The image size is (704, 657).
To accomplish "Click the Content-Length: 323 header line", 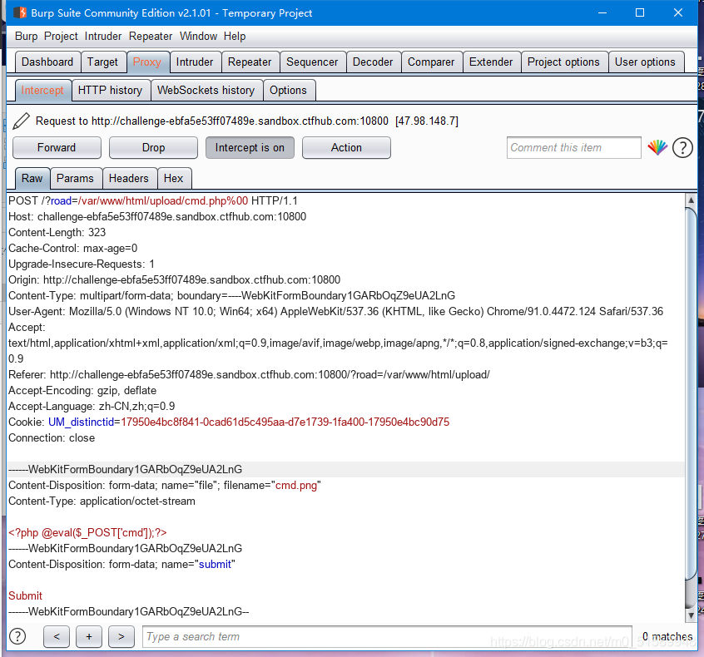I will pos(57,233).
